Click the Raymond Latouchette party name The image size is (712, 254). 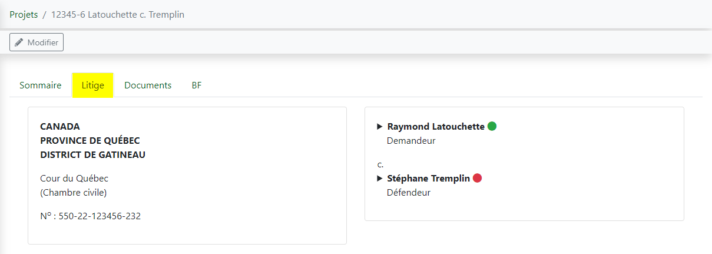coord(436,127)
